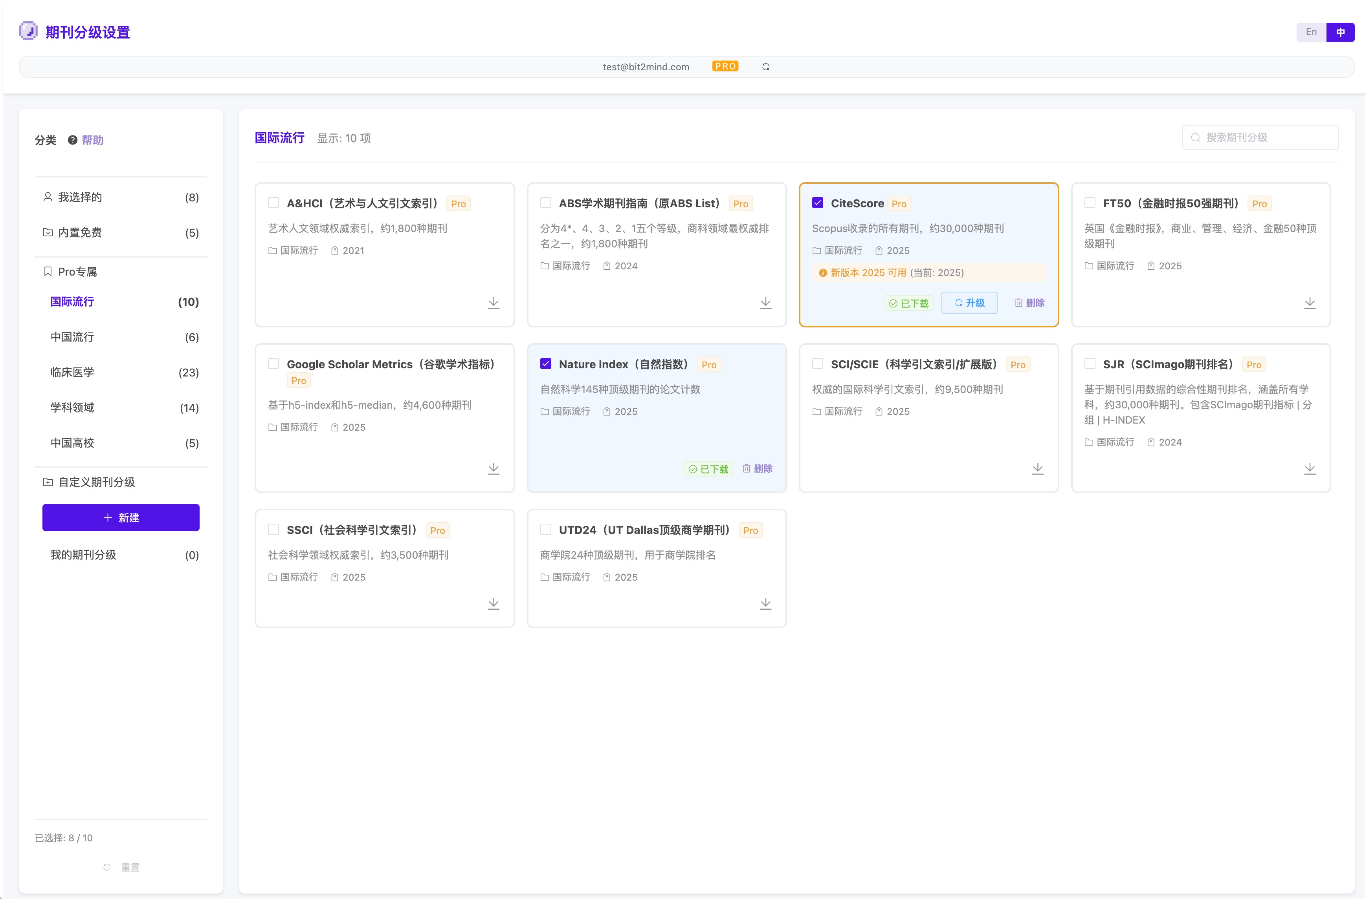Uncheck Nature Index checkbox

coord(546,364)
